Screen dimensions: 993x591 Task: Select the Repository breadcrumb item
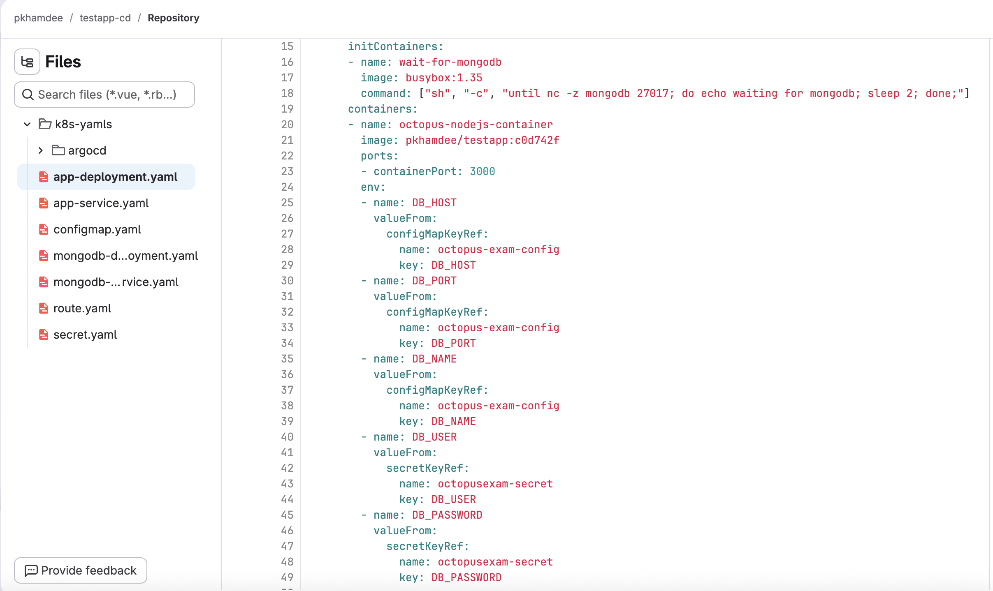[x=173, y=18]
